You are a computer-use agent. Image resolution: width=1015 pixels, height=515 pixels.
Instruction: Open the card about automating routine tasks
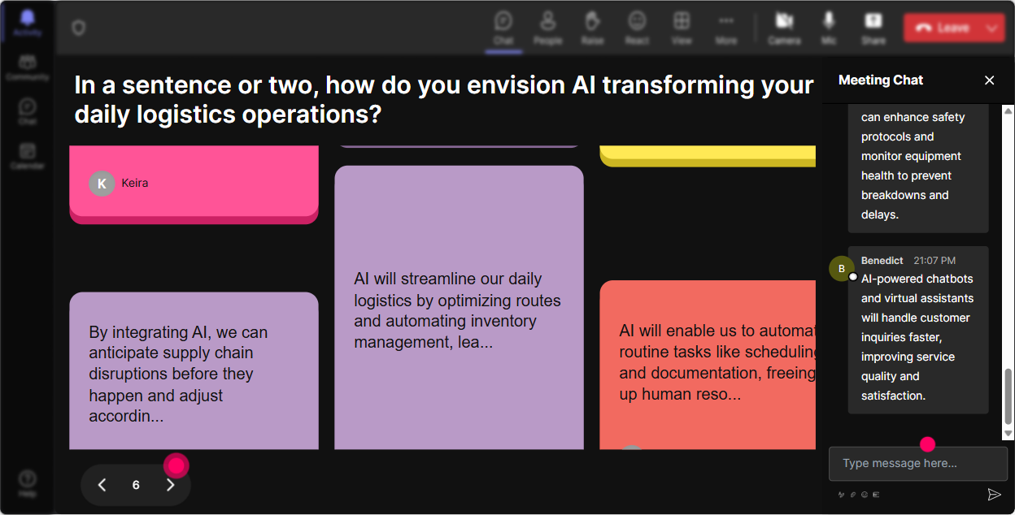pyautogui.click(x=708, y=365)
